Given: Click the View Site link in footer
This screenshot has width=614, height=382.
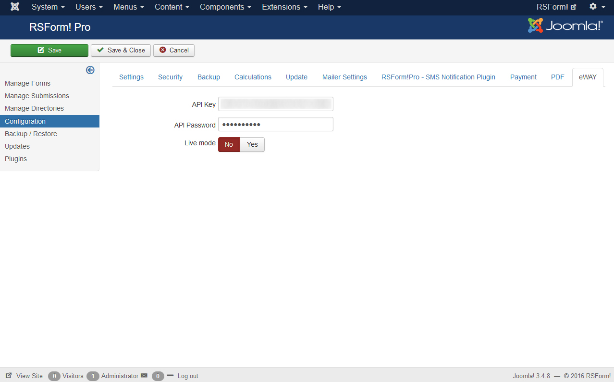Looking at the screenshot, I should tap(29, 376).
